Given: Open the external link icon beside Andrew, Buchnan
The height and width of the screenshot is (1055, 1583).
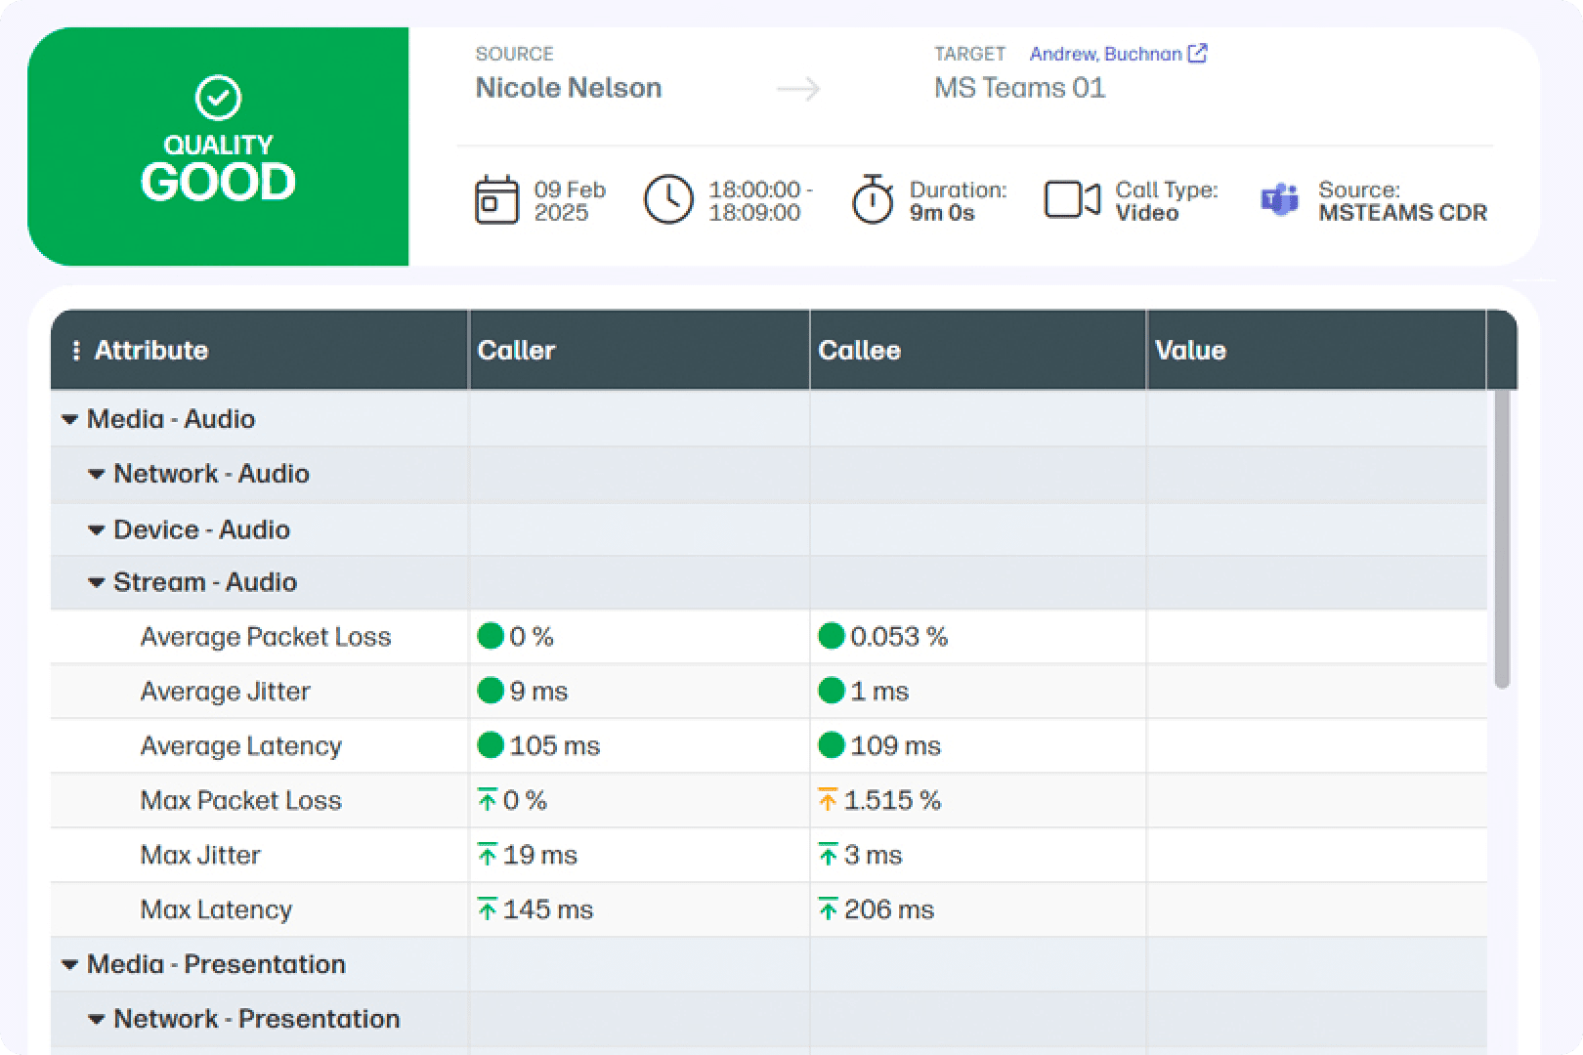Looking at the screenshot, I should [1198, 54].
